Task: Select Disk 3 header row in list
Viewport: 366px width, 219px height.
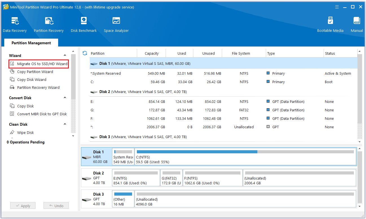Action: coord(223,137)
